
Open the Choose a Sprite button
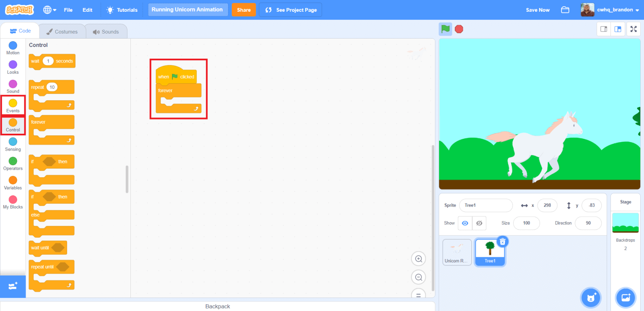coord(591,298)
